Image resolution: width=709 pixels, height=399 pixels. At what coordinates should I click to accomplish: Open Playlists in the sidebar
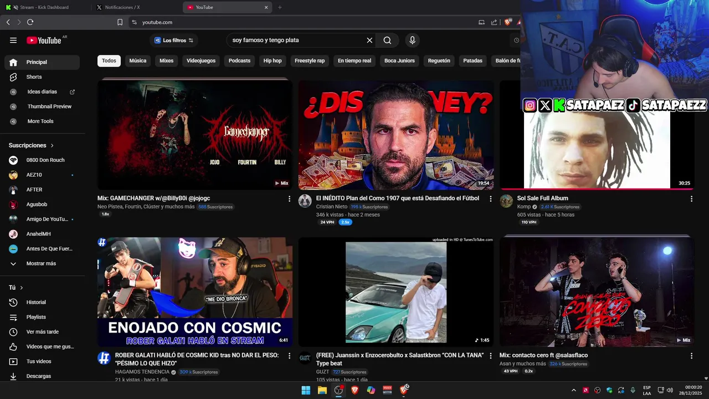click(x=42, y=317)
